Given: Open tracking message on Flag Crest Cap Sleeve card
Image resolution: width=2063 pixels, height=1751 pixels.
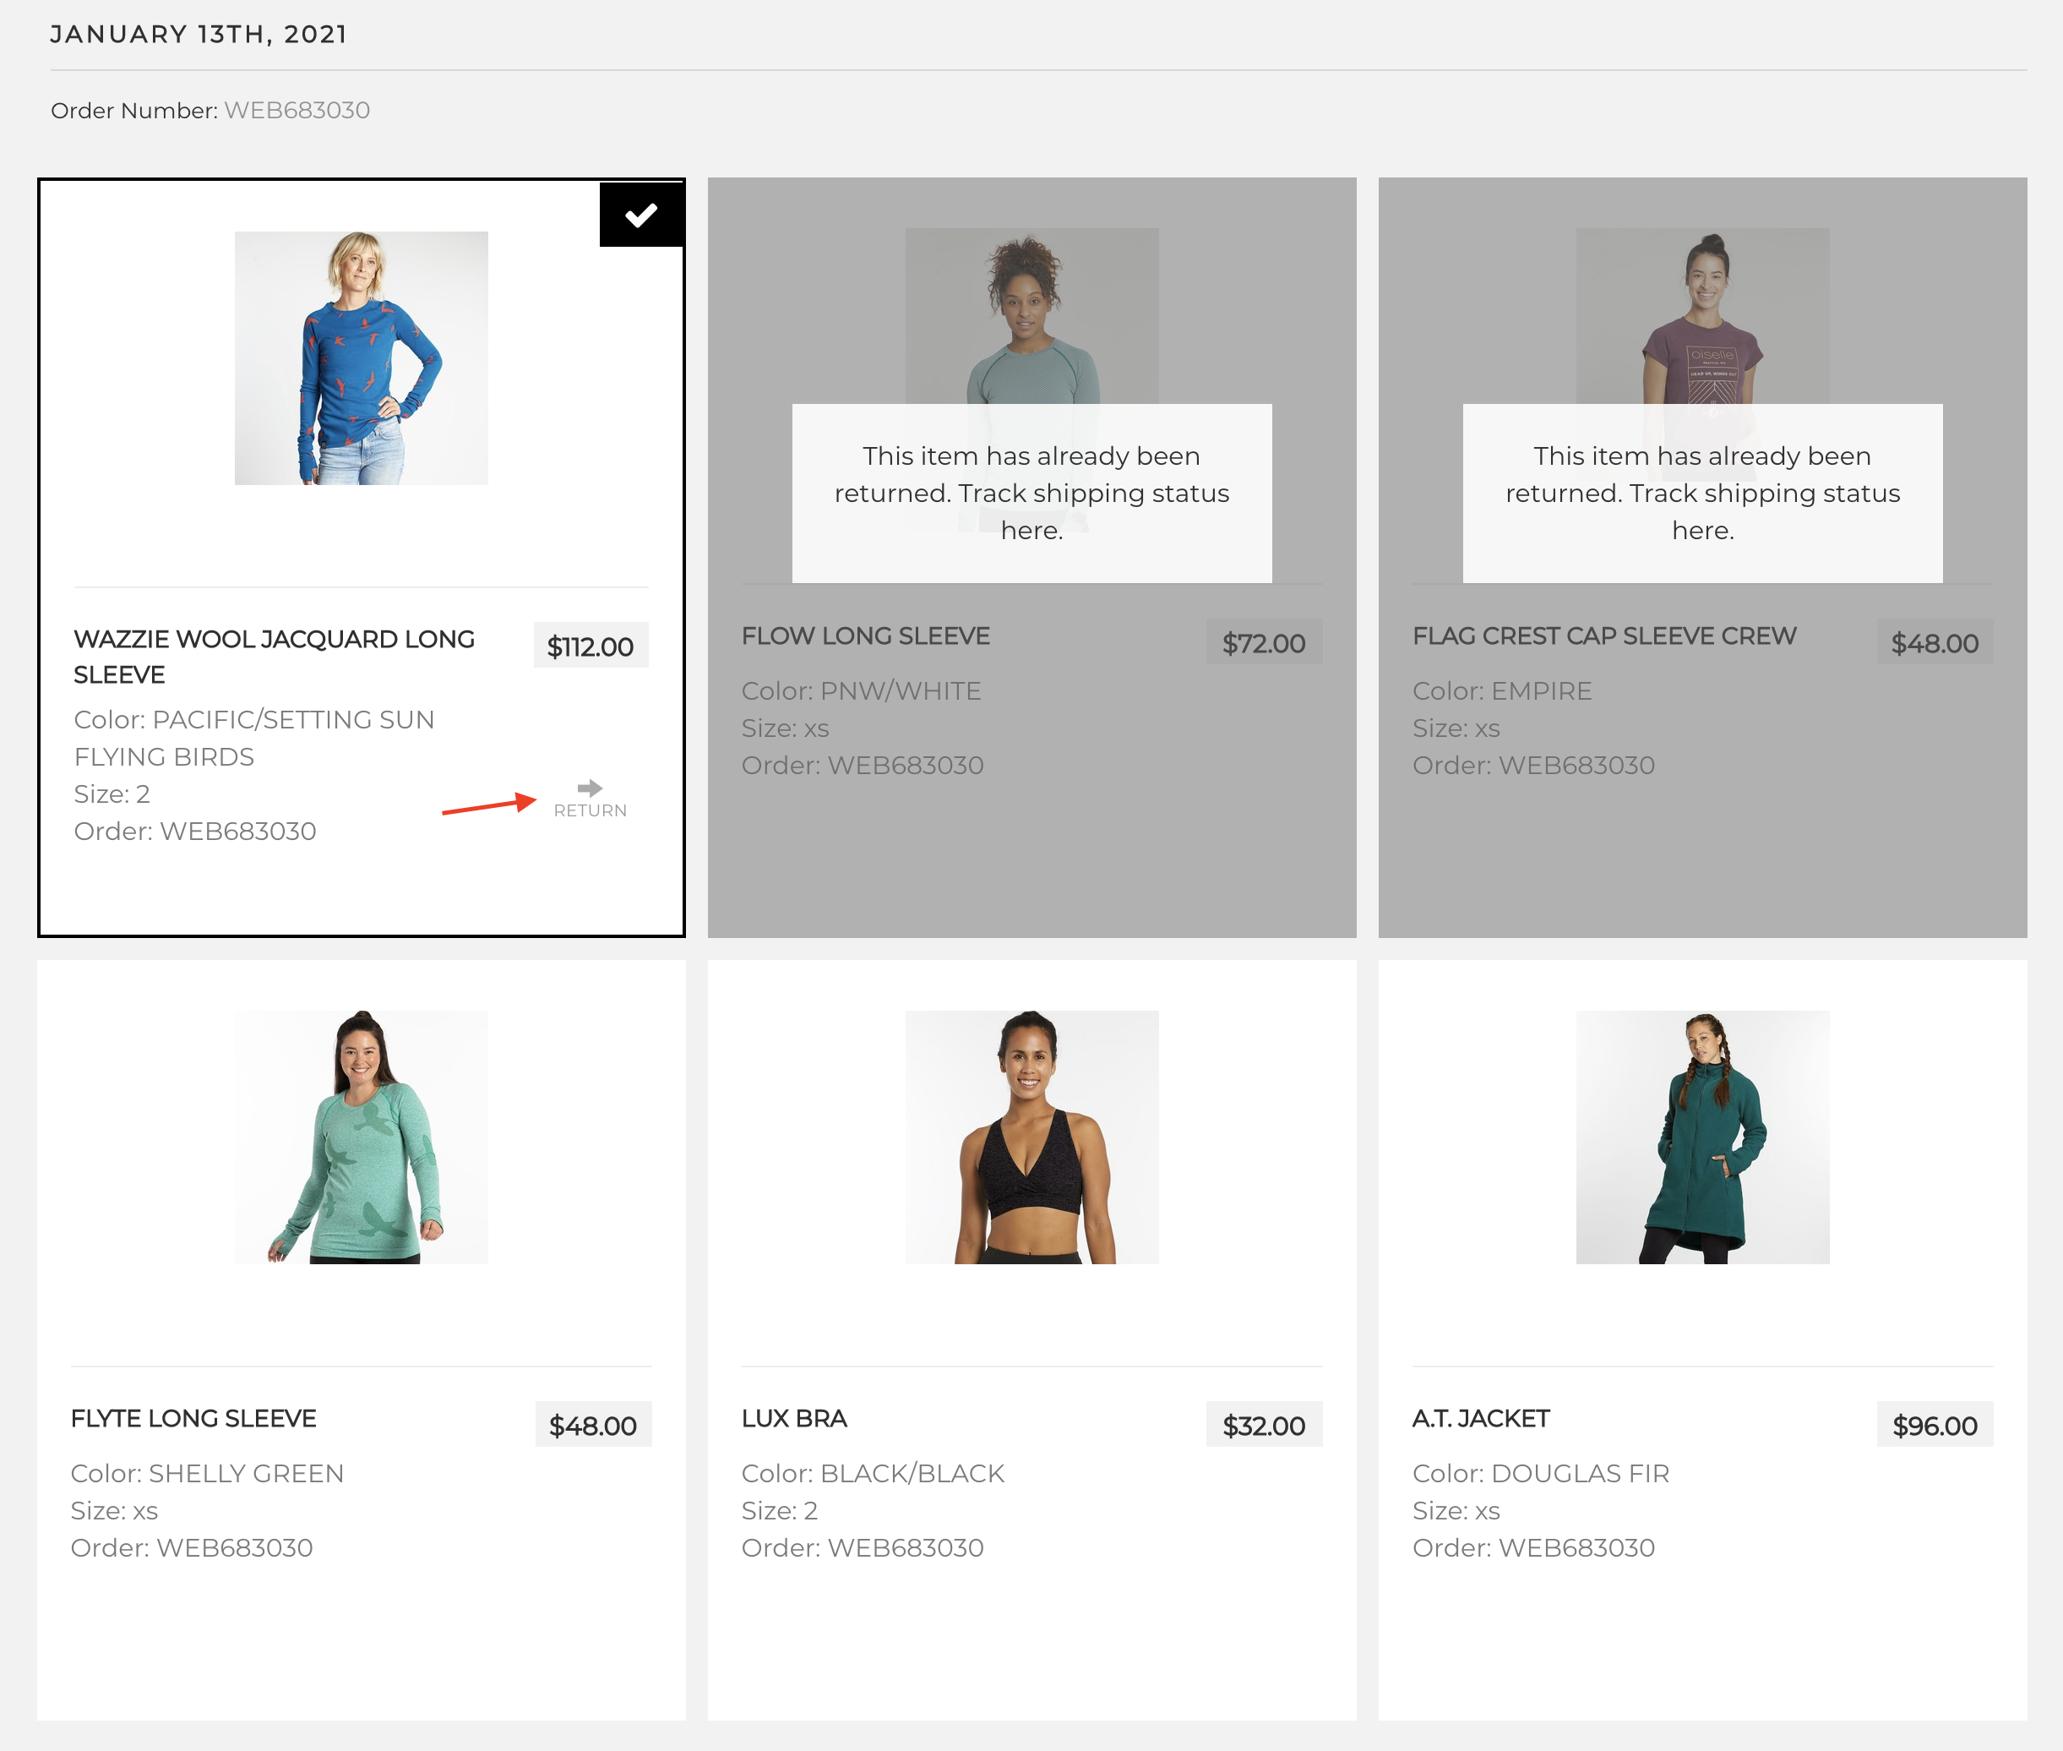Looking at the screenshot, I should [1703, 494].
